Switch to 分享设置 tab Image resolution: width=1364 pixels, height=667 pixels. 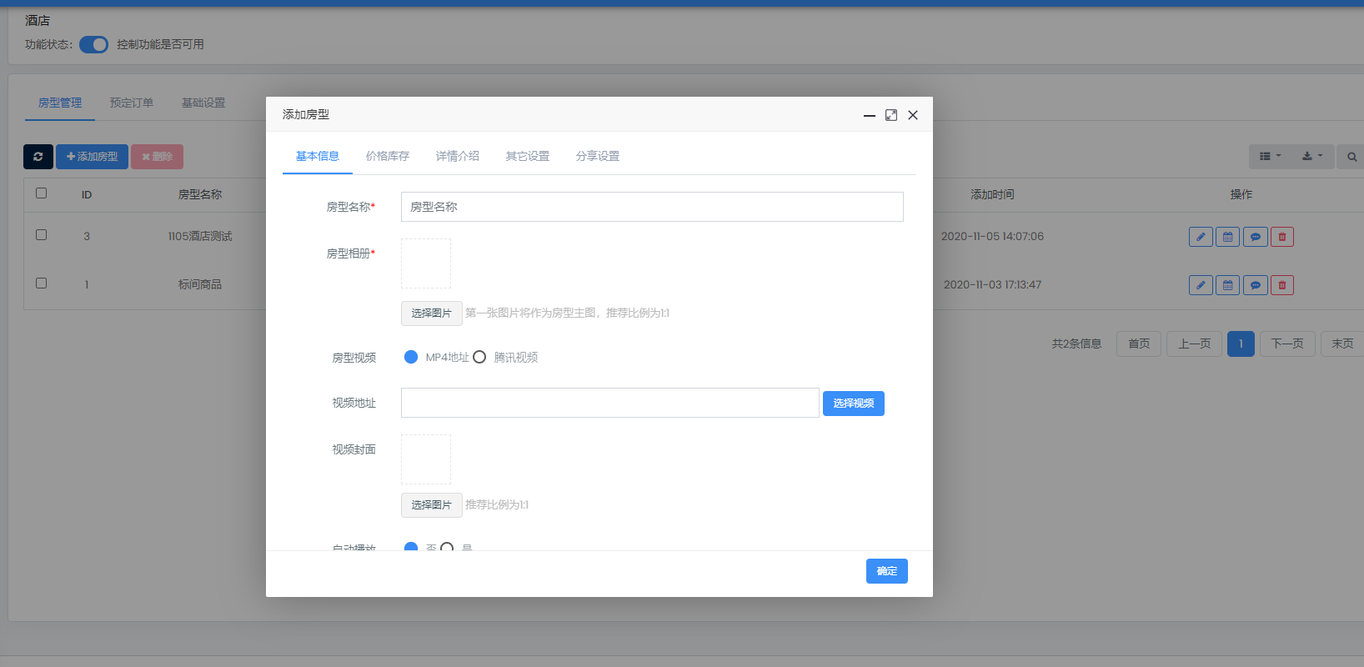point(598,156)
